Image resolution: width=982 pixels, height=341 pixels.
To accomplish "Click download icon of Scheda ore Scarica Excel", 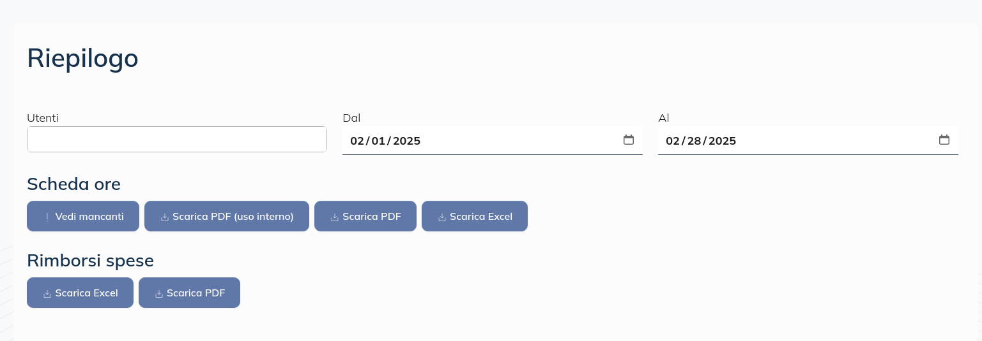I will click(441, 217).
